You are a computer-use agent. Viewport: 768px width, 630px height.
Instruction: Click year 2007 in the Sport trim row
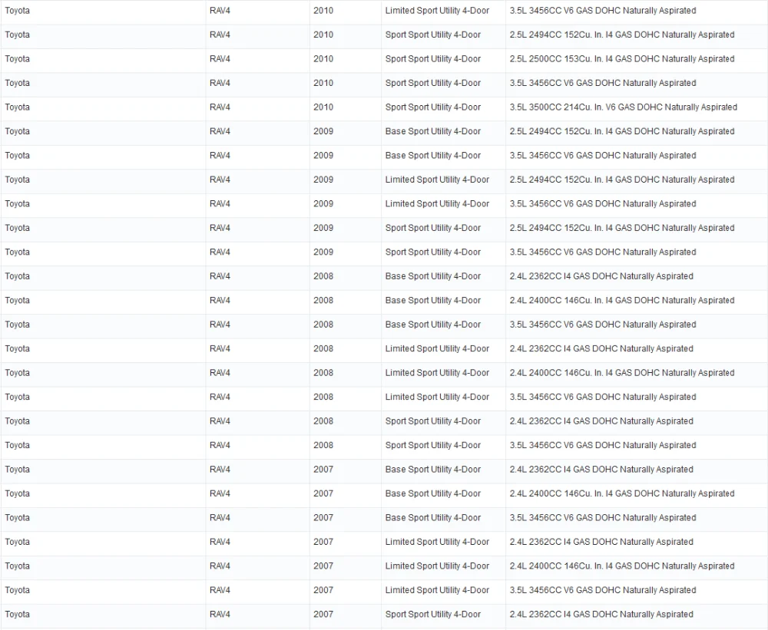tap(323, 615)
